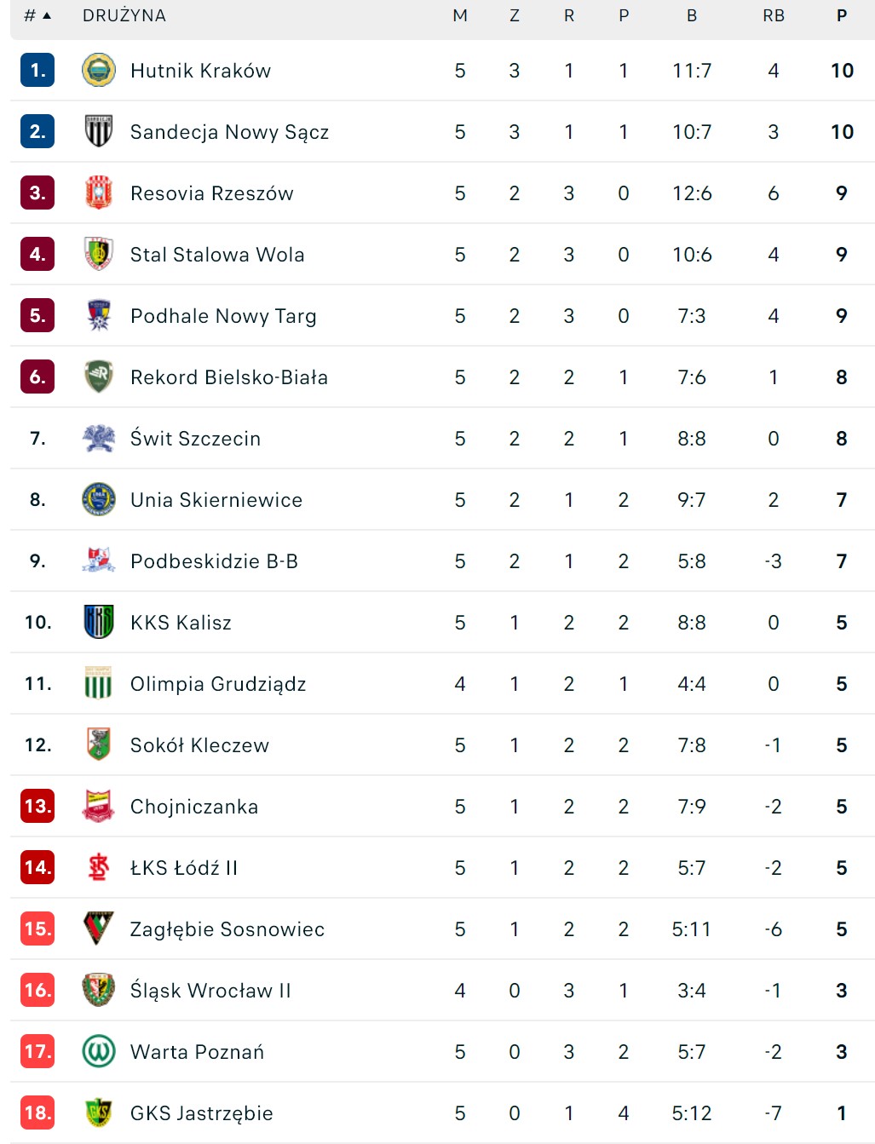Sort standings by the RB column header
This screenshot has height=1144, width=875.
coord(773,16)
